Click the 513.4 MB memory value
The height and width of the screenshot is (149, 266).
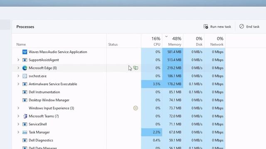pyautogui.click(x=174, y=60)
